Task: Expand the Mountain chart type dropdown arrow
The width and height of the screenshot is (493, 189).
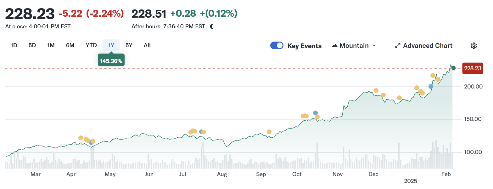Action: pyautogui.click(x=374, y=46)
